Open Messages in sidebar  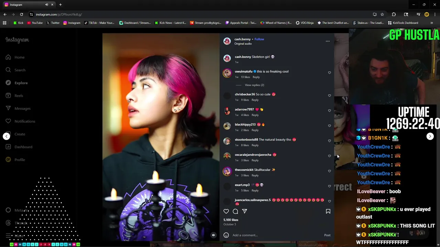[x=18, y=108]
